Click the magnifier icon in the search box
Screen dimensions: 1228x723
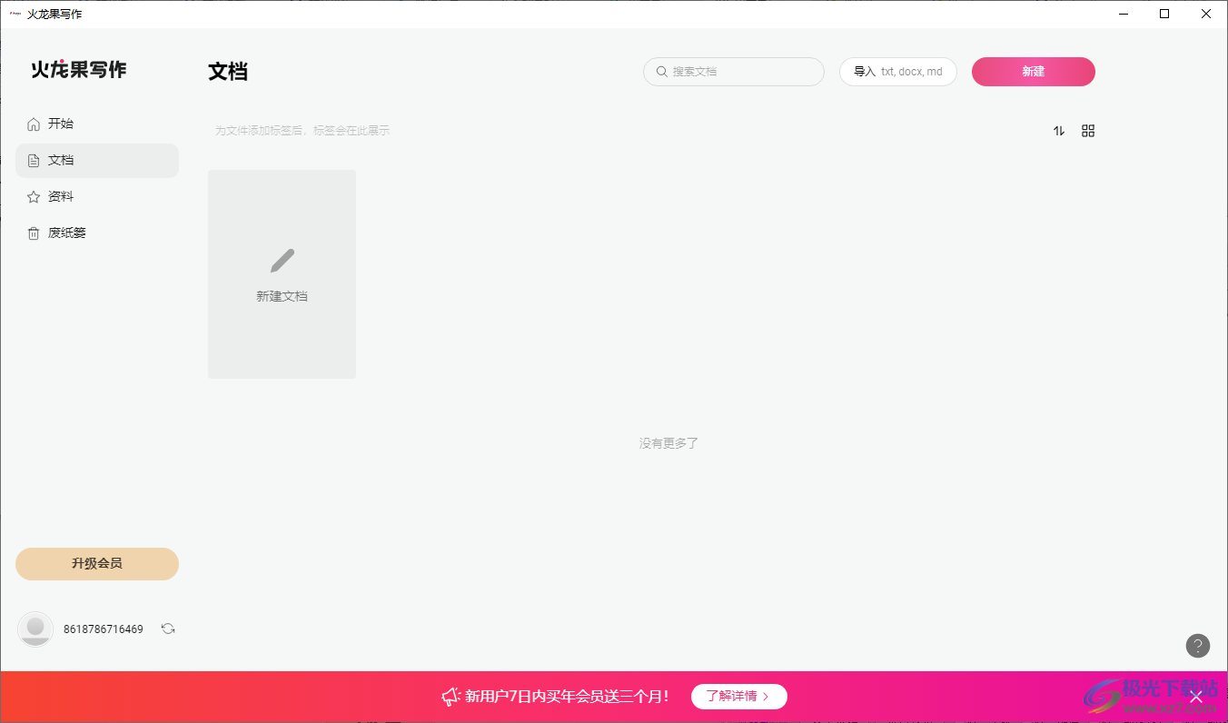(662, 72)
